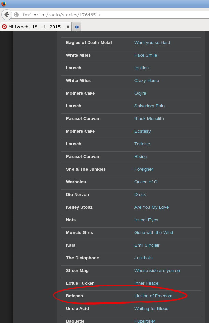Screen dimensions: 209x323
Task: Click the globe site identity icon
Action: (16, 15)
